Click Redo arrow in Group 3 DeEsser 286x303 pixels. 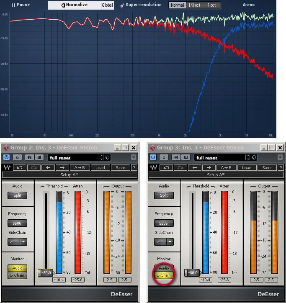pyautogui.click(x=180, y=168)
